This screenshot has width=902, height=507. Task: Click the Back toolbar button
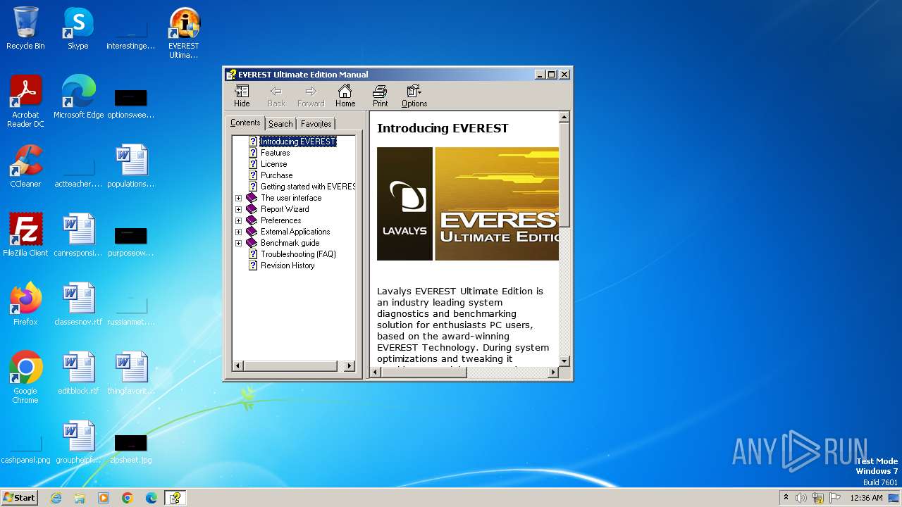(x=276, y=96)
